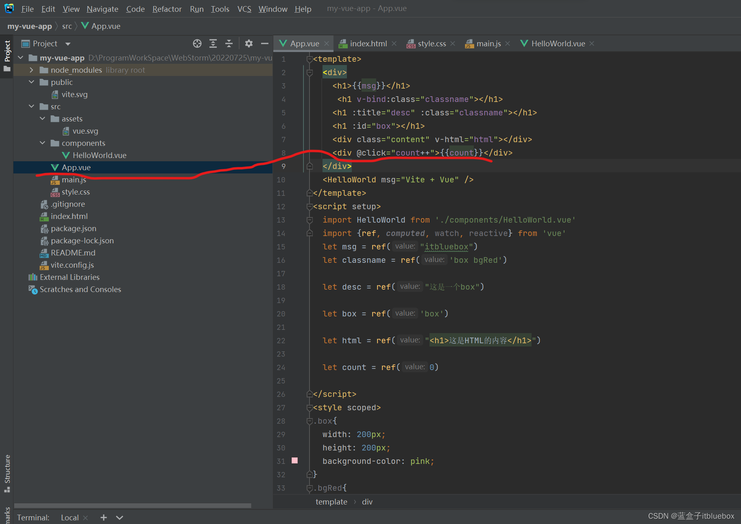Fold the style scoped block at line 27
741x524 pixels.
tap(309, 408)
